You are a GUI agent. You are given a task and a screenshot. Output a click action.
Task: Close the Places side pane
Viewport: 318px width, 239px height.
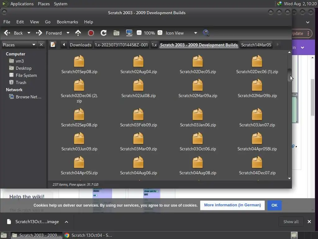tap(41, 45)
